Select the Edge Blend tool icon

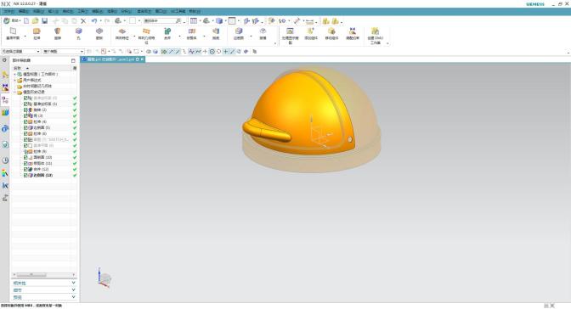pyautogui.click(x=239, y=31)
